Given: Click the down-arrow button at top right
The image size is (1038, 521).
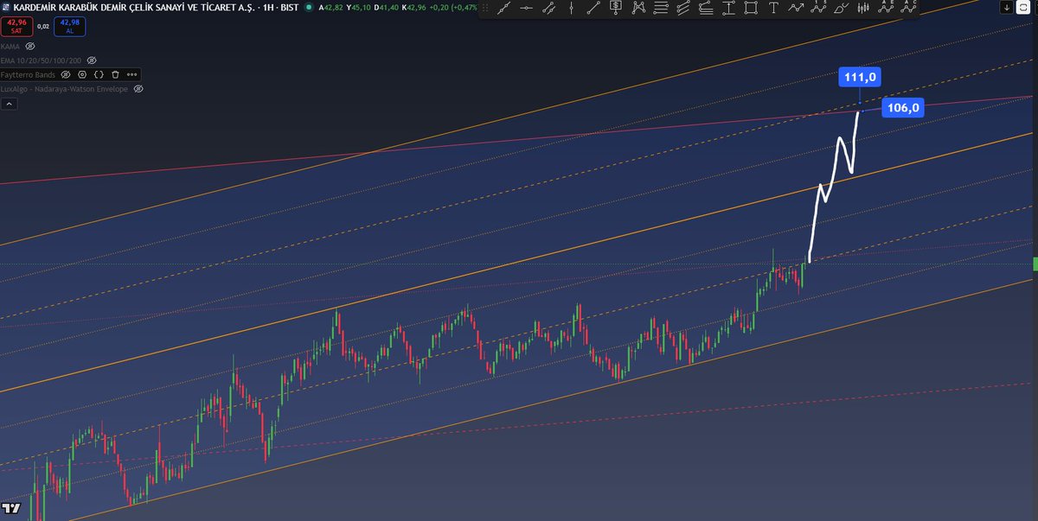Looking at the screenshot, I should coord(1006,7).
